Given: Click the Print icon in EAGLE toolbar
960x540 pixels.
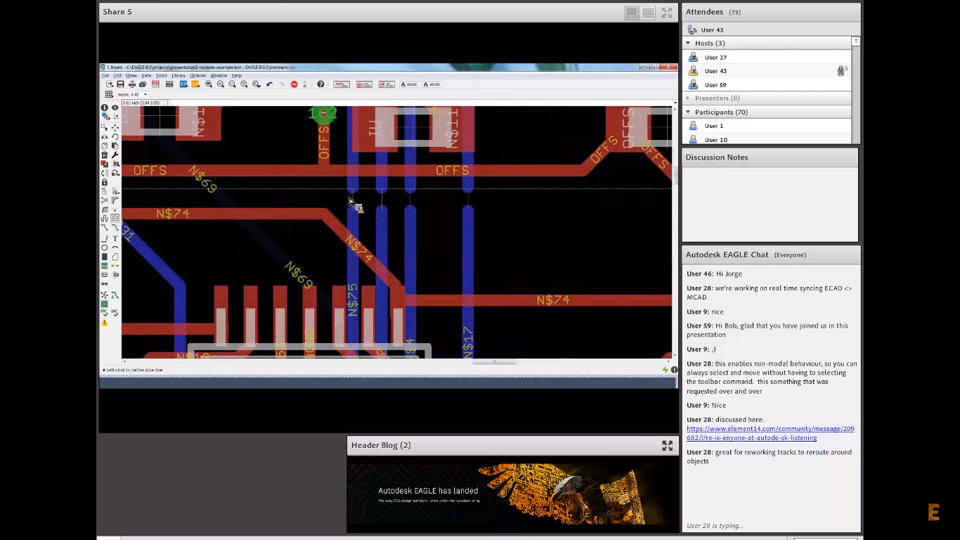Looking at the screenshot, I should coord(131,84).
